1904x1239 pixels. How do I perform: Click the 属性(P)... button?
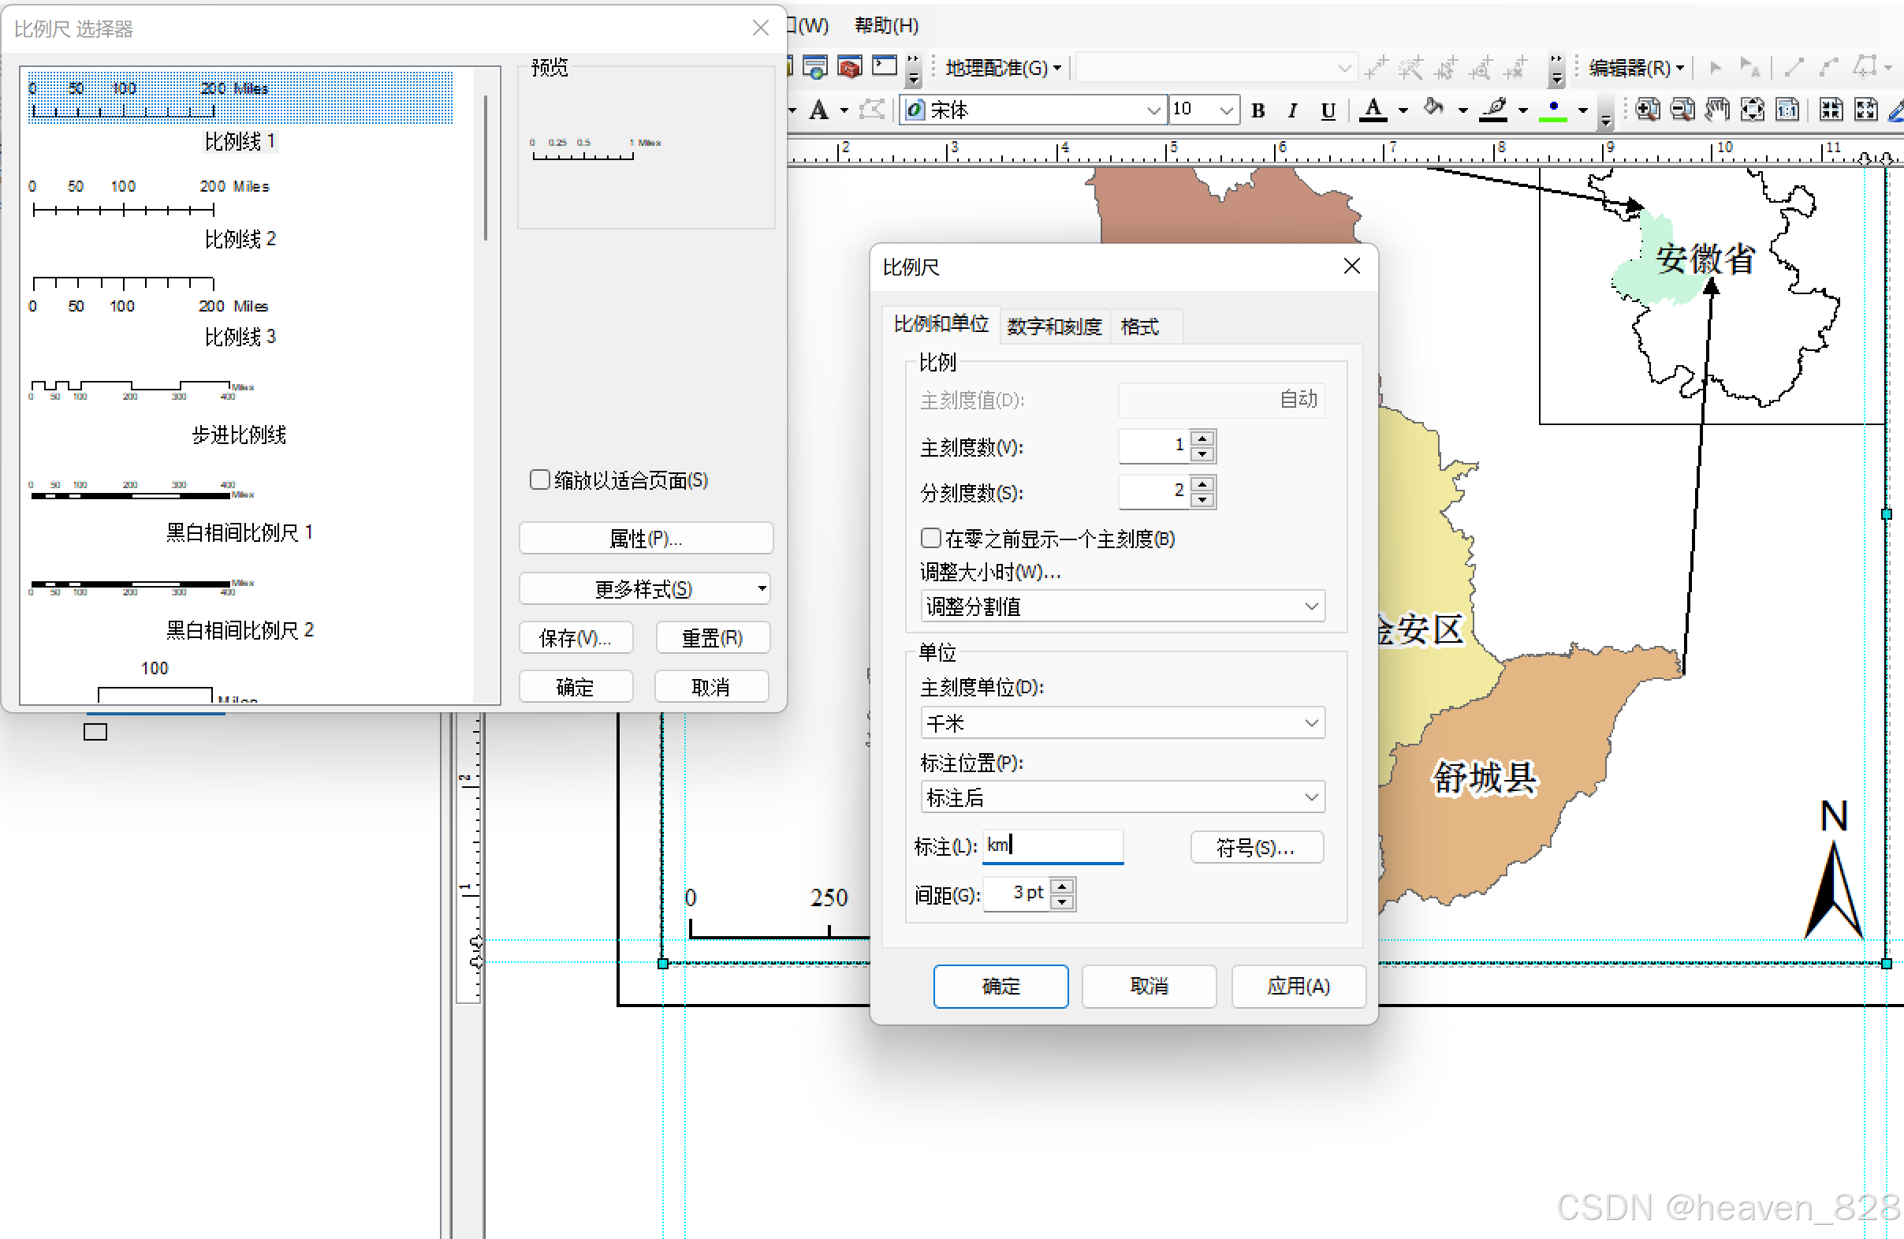(645, 539)
